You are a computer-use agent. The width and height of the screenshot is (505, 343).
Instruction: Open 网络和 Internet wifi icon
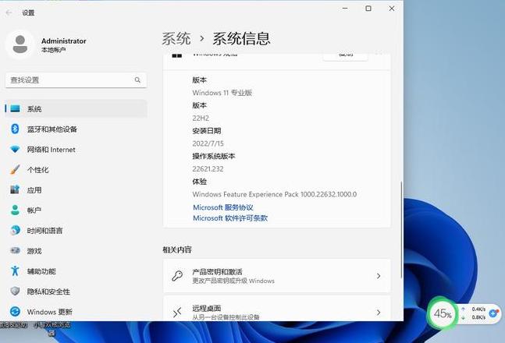[15, 150]
